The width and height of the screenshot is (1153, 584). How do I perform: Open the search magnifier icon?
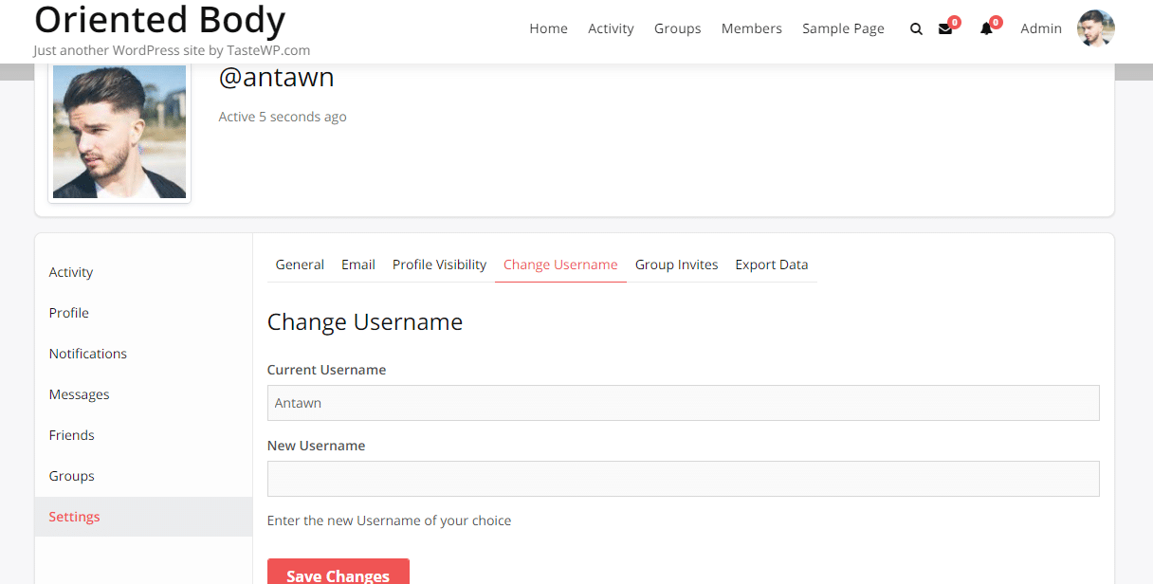coord(916,28)
